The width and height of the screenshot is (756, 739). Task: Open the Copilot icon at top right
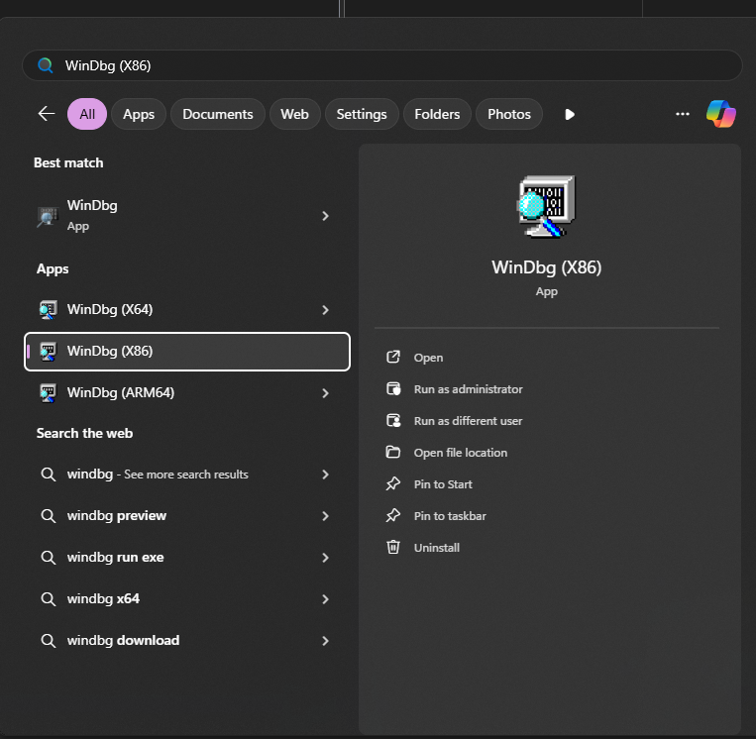720,114
